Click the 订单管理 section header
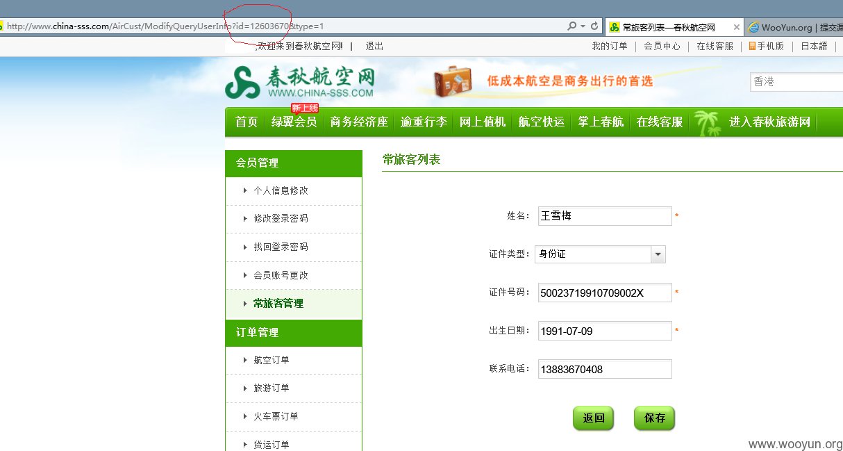 pos(294,333)
